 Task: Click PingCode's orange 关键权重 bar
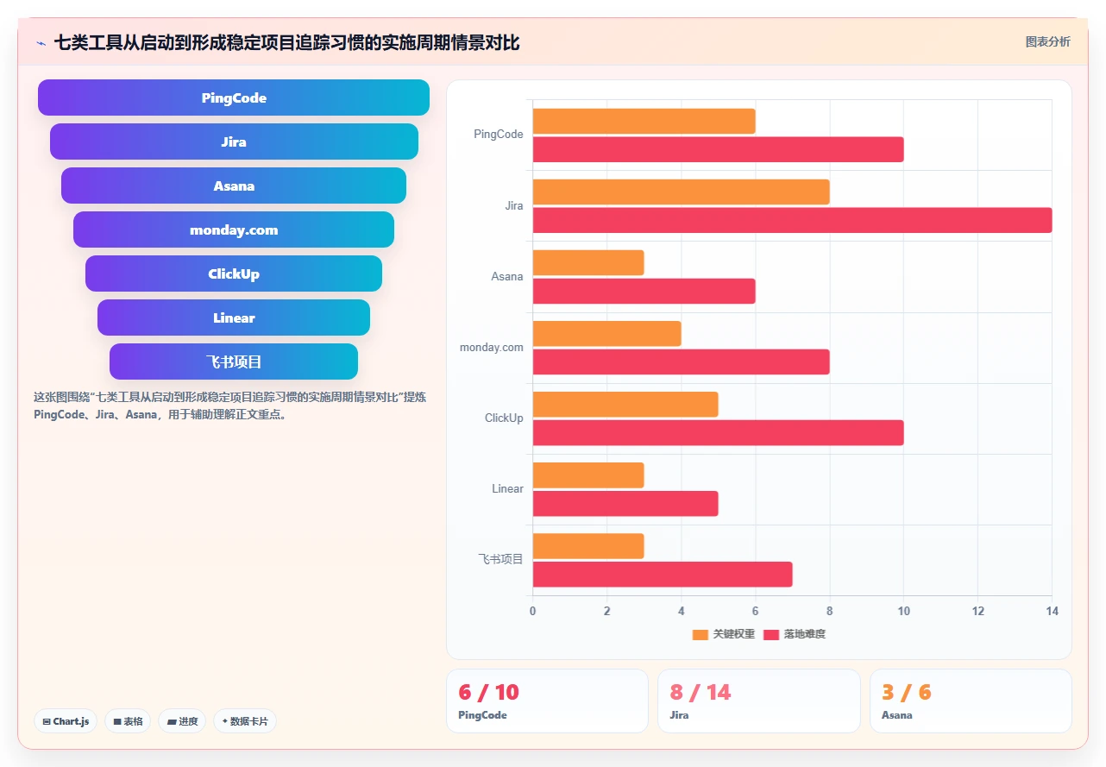click(644, 121)
